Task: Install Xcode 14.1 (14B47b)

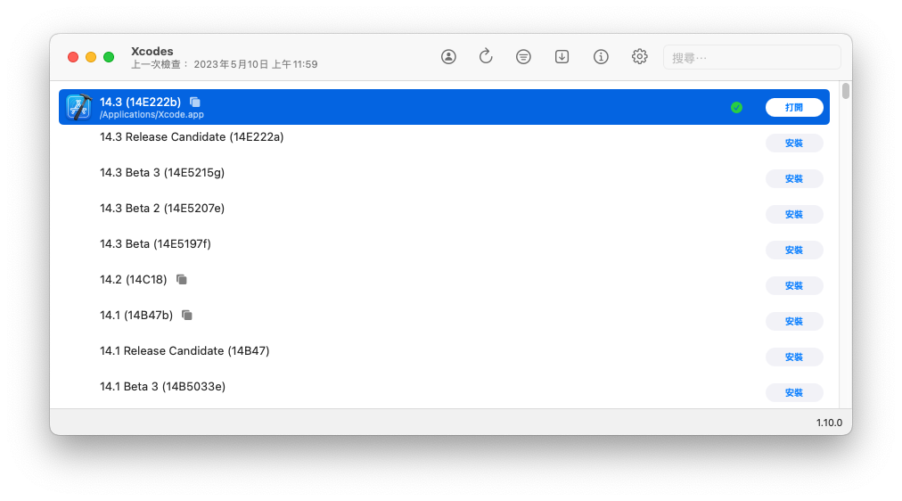Action: 794,322
